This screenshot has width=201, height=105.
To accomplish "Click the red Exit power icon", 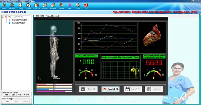I will tap(86, 5).
